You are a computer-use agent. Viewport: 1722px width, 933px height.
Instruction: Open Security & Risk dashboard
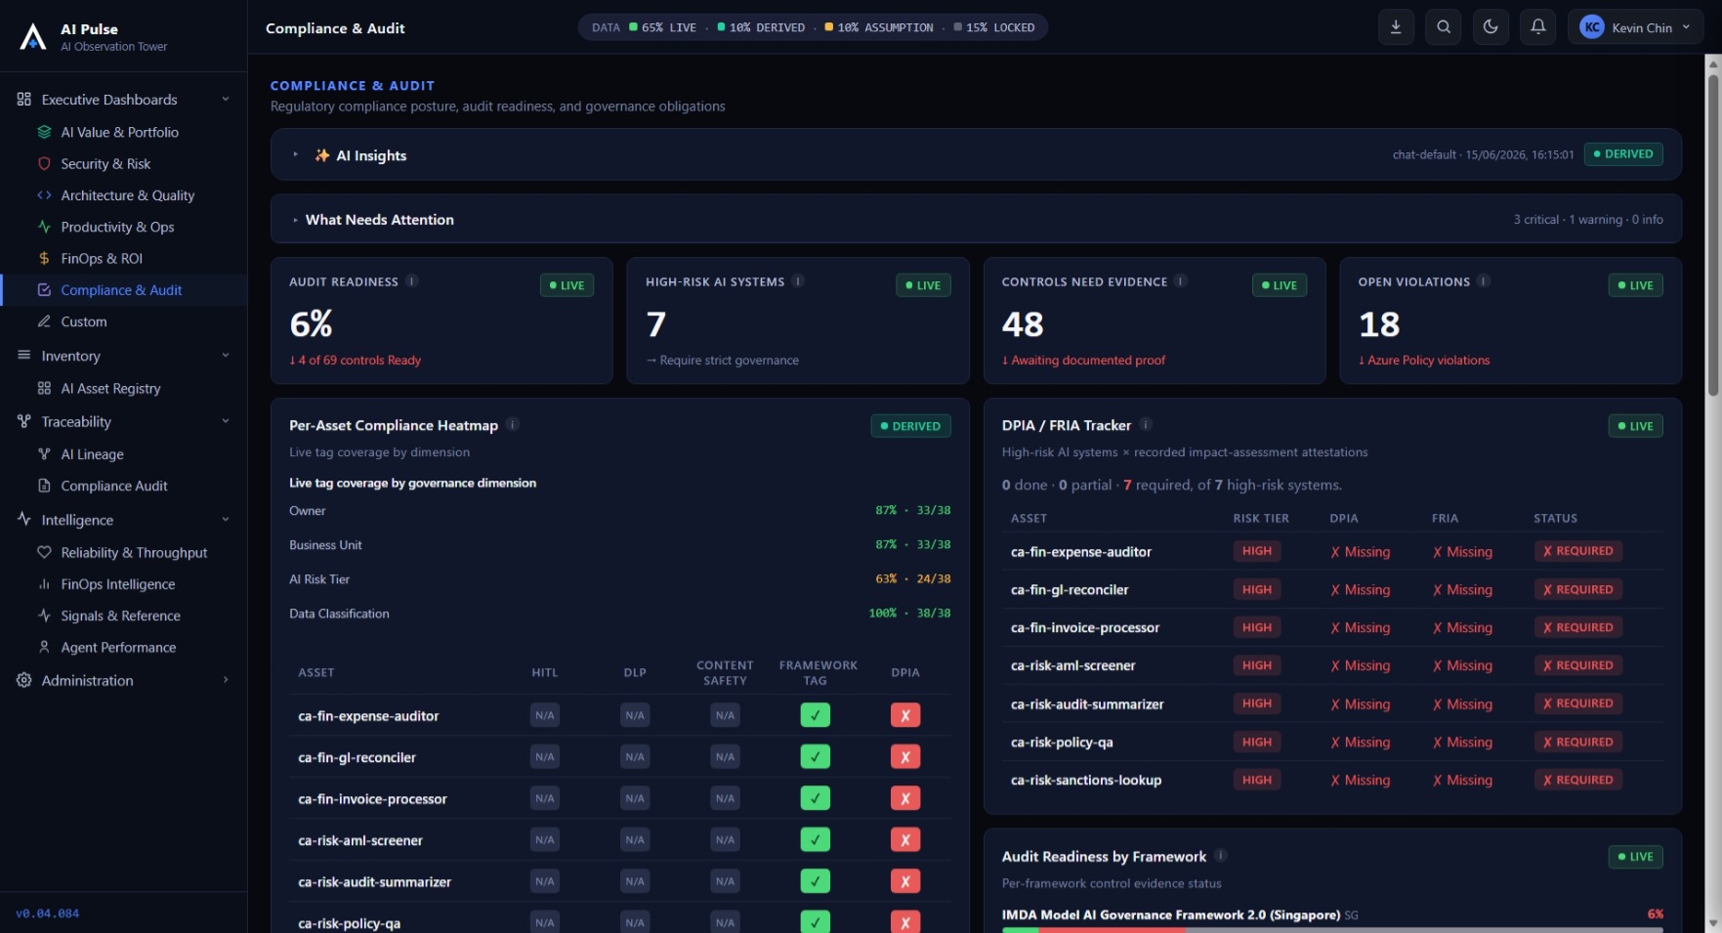(x=105, y=163)
